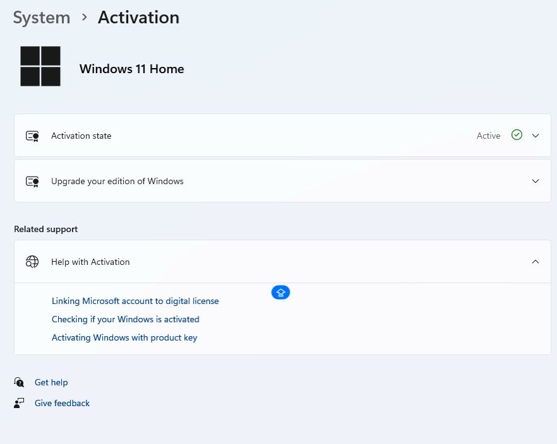The width and height of the screenshot is (557, 444).
Task: Click the Get help headset icon
Action: coord(20,382)
